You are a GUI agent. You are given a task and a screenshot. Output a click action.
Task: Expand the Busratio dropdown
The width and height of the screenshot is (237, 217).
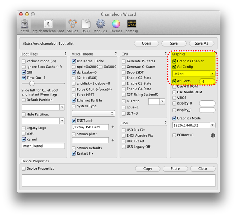162,101
